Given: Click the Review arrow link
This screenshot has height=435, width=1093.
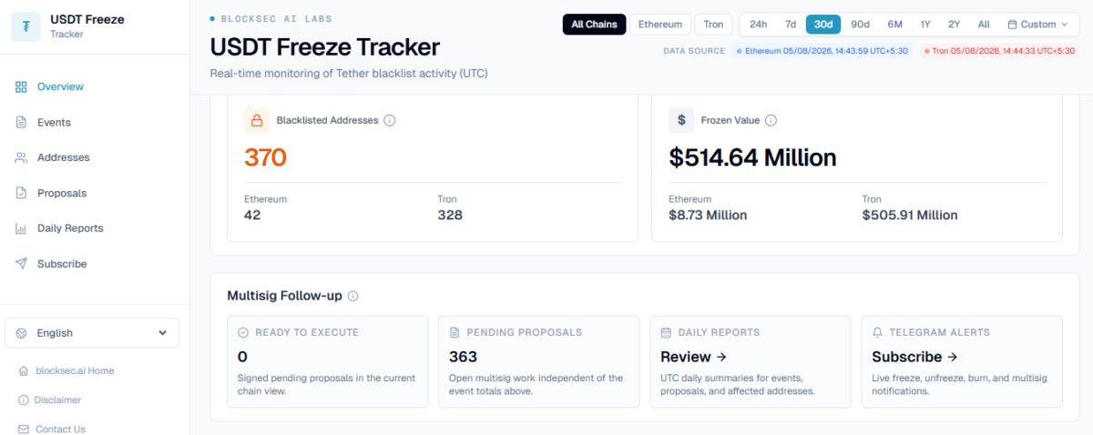Looking at the screenshot, I should pos(693,357).
